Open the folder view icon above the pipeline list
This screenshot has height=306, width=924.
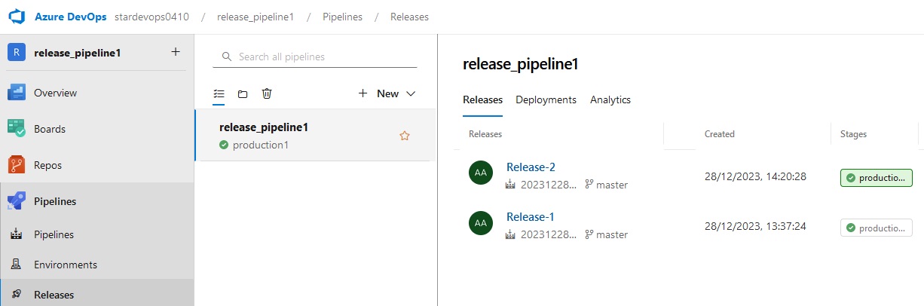243,94
